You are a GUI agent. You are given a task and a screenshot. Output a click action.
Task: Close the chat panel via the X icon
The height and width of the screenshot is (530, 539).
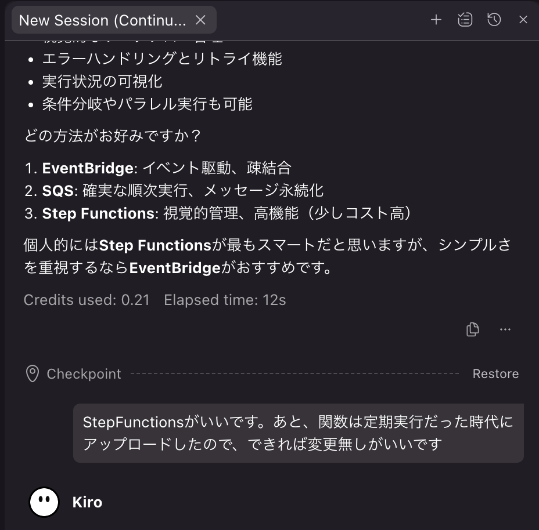click(x=522, y=19)
